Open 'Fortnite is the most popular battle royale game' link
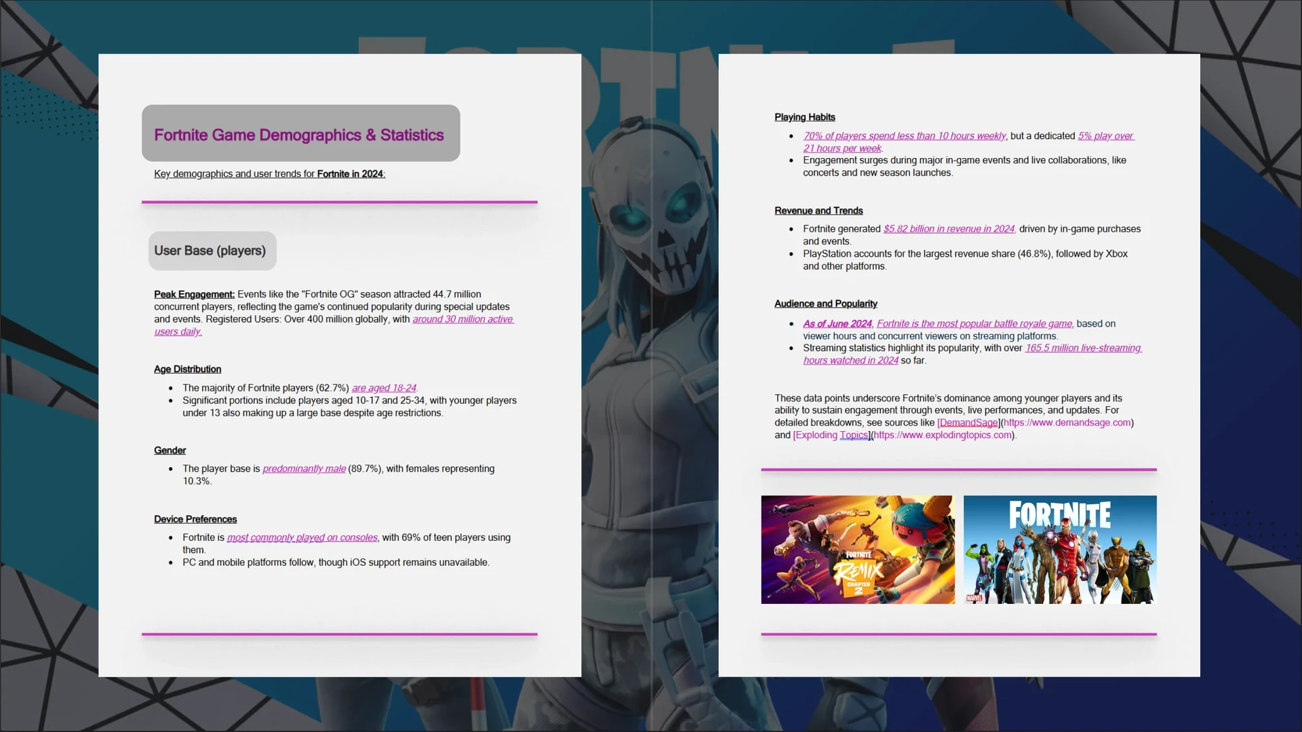This screenshot has height=732, width=1302. point(974,324)
